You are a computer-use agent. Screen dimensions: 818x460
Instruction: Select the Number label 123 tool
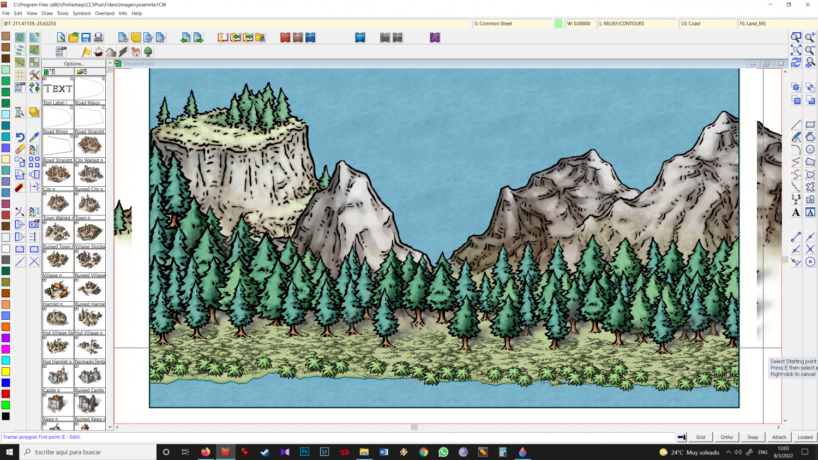point(796,199)
